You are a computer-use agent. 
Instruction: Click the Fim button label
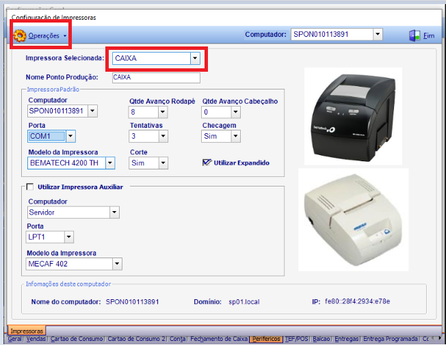(429, 36)
